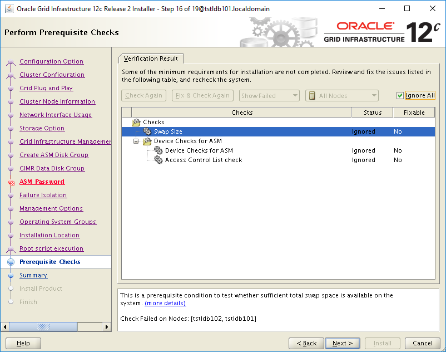Click the Prerequisite Checks step label
Image resolution: width=446 pixels, height=352 pixels.
(50, 262)
